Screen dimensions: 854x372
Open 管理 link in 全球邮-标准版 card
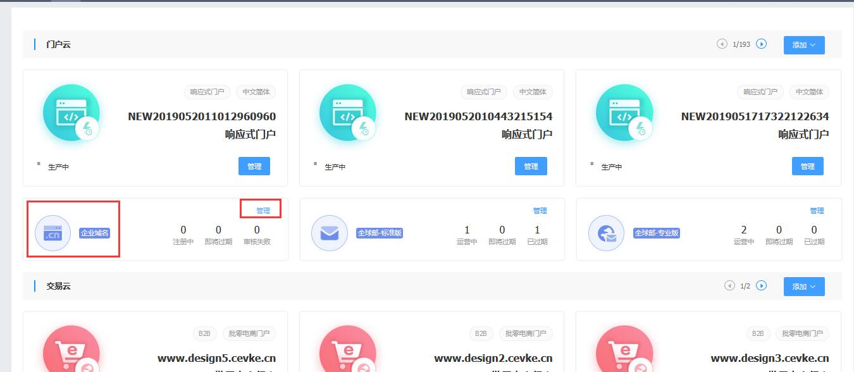click(x=540, y=211)
